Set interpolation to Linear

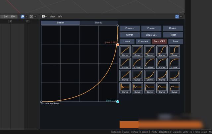[x=127, y=41]
